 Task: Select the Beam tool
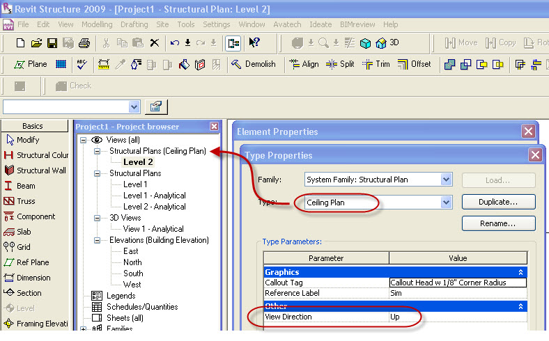[20, 186]
